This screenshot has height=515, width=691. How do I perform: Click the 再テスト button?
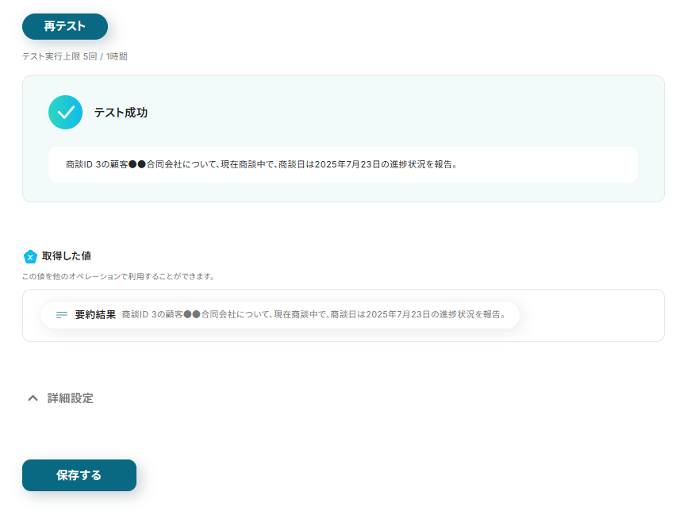[x=65, y=26]
